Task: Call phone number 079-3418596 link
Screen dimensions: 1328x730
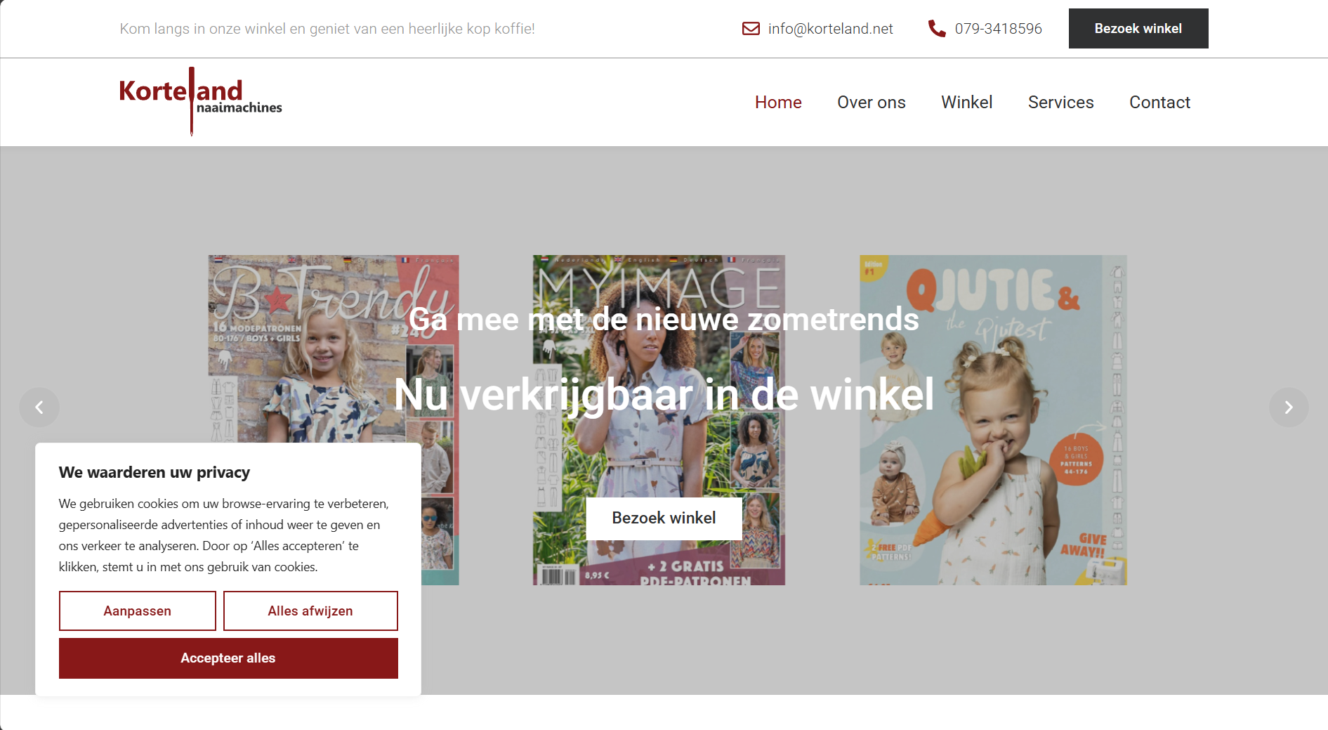Action: coord(998,29)
